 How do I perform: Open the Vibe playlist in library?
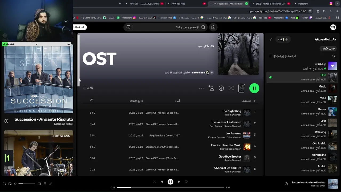[x=302, y=100]
